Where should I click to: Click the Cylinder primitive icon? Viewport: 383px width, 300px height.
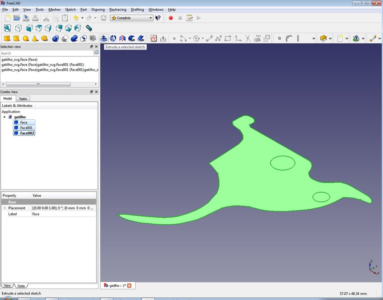click(x=16, y=38)
